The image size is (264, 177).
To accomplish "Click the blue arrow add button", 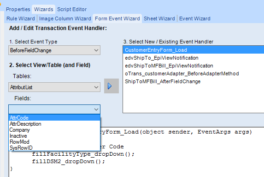I will coord(111,86).
